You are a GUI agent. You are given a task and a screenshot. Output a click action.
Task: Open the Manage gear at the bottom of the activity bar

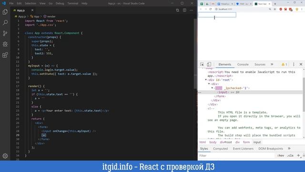tap(5, 156)
